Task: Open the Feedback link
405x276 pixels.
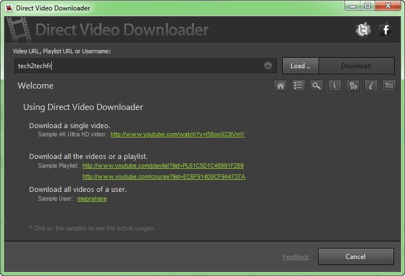Action: (295, 257)
